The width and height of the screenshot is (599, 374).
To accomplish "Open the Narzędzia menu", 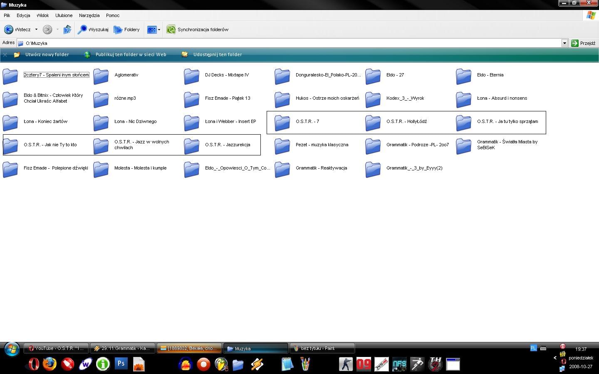I will point(89,15).
